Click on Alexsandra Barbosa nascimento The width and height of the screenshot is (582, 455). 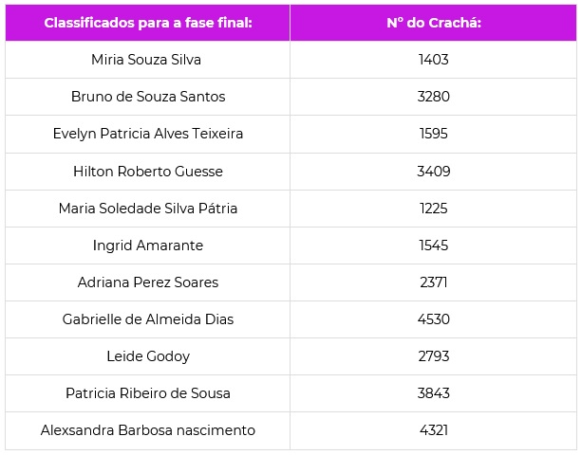[x=148, y=430]
